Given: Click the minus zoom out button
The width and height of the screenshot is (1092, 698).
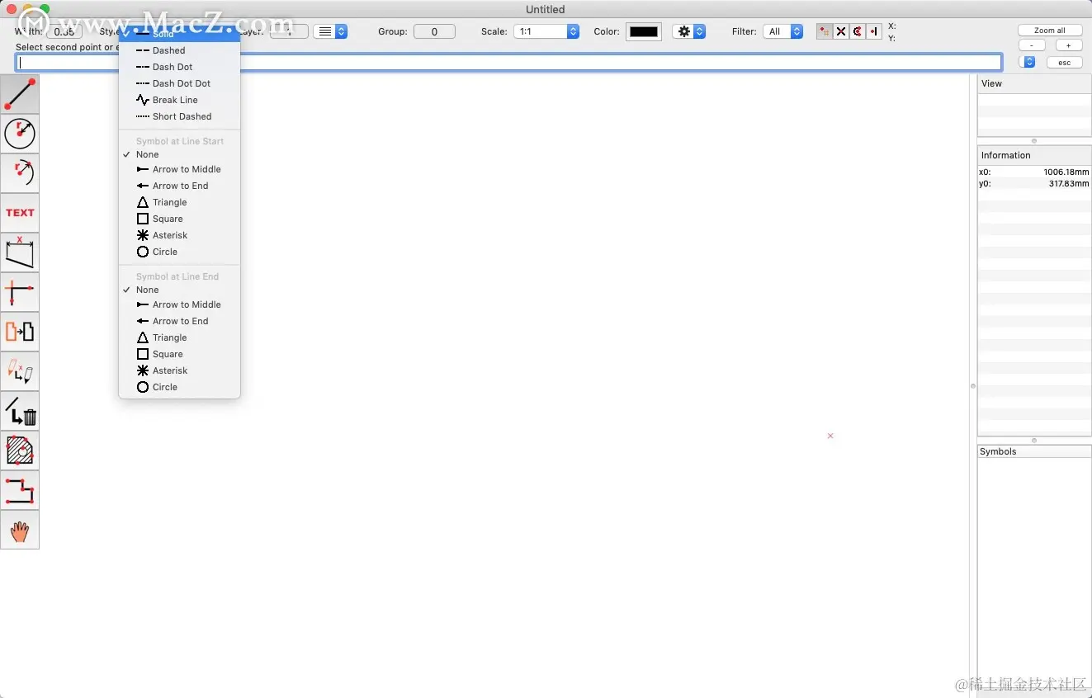Looking at the screenshot, I should 1032,45.
